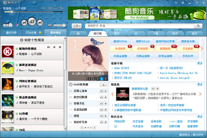Image resolution: width=207 pixels, height=138 pixels.
Task: Listen to 新贵妃醉酒 via headphone icon
Action: click(x=101, y=97)
